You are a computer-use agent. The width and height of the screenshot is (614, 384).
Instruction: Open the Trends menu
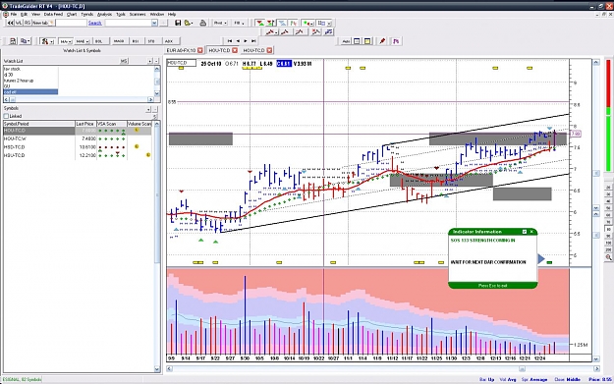click(86, 14)
